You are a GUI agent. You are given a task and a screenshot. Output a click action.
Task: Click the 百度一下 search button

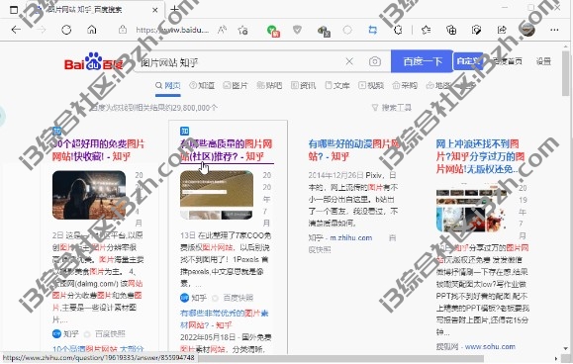click(423, 61)
